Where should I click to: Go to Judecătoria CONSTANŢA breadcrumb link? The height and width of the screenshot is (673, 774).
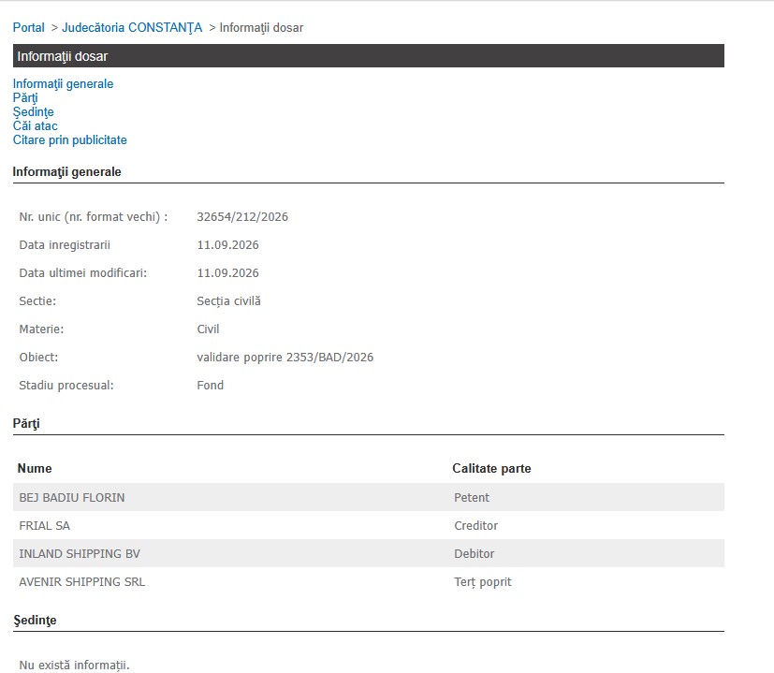pos(132,28)
